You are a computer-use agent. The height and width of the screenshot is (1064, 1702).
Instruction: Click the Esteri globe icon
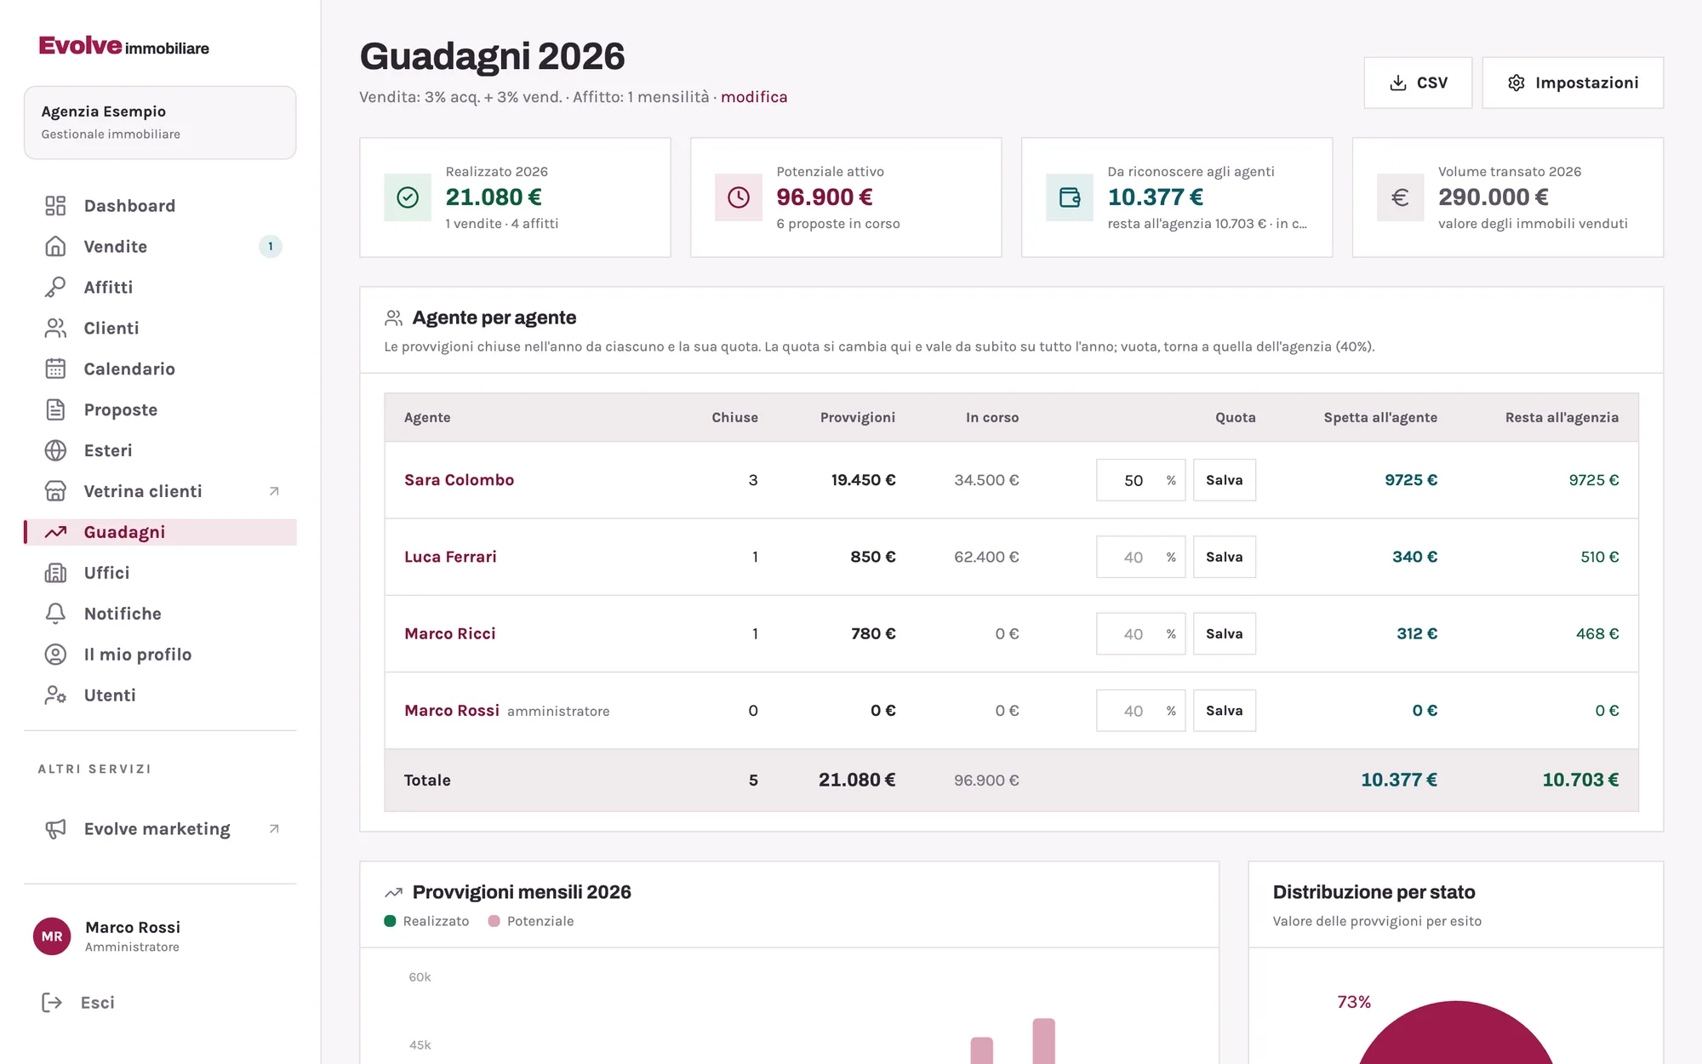tap(55, 451)
